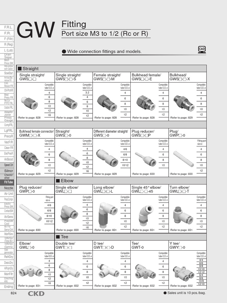Select the F.R. side tab

click(7, 33)
